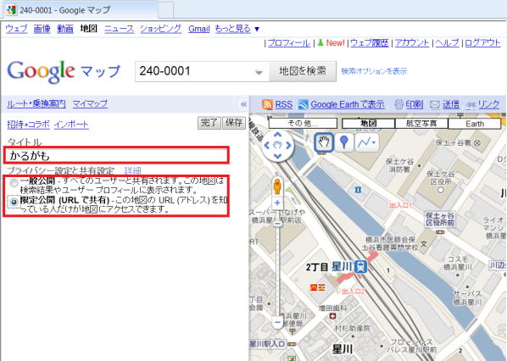
Task: Pan the map left with arrow
Action: point(267,146)
